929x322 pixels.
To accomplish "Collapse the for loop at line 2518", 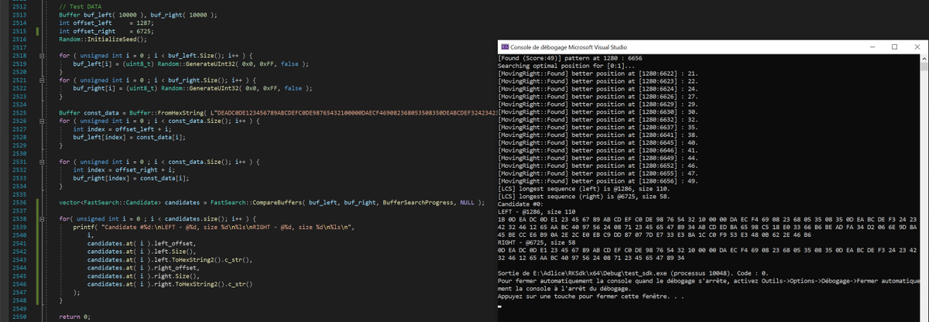I will 40,57.
